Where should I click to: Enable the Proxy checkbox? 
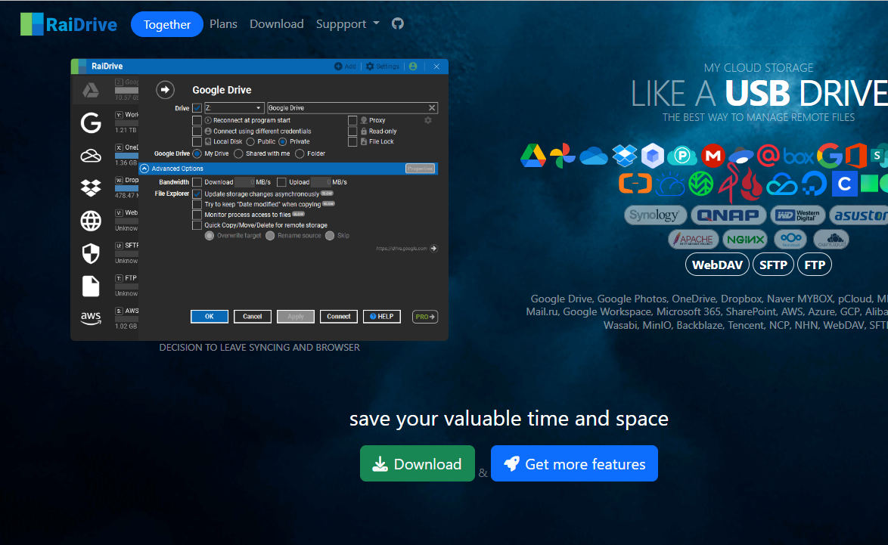coord(352,120)
